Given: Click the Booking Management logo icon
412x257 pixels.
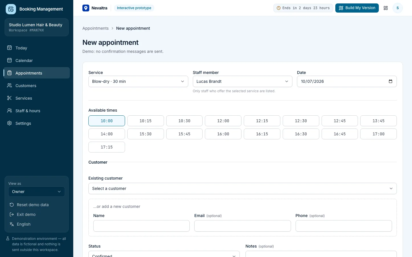Looking at the screenshot, I should (11, 9).
